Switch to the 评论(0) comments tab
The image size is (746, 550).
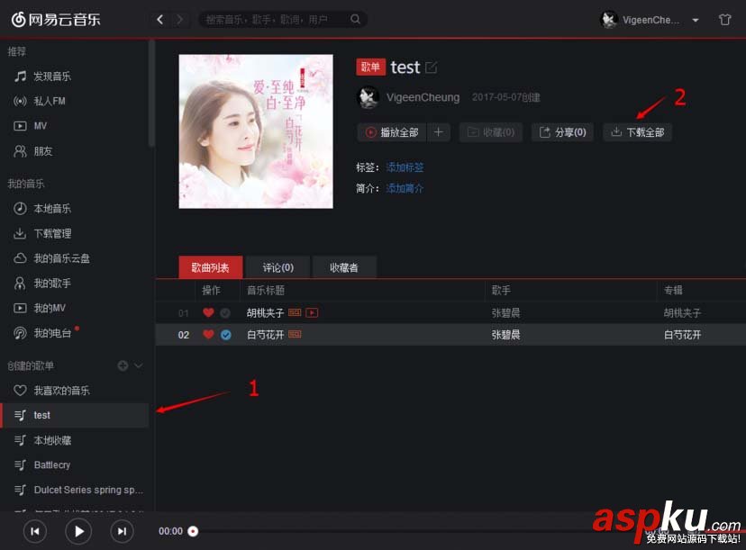[277, 266]
